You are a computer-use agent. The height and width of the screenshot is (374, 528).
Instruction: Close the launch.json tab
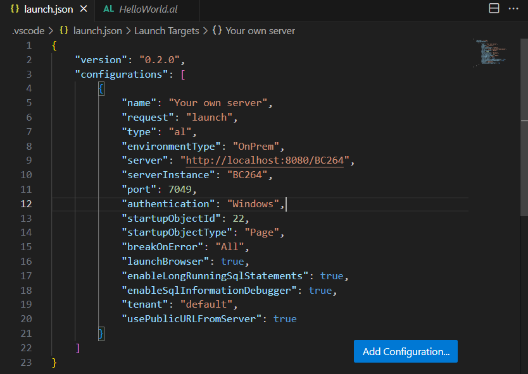coord(84,9)
